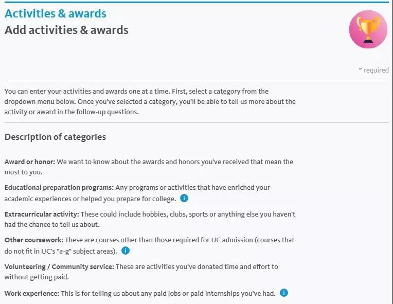Click the gold trophy icon

(x=368, y=29)
